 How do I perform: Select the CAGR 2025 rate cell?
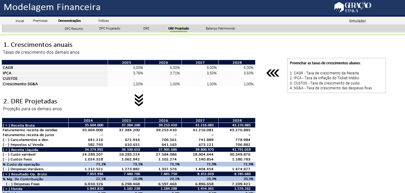[126, 68]
